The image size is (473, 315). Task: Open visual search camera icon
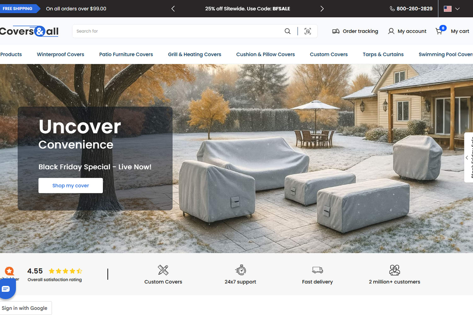(x=308, y=31)
